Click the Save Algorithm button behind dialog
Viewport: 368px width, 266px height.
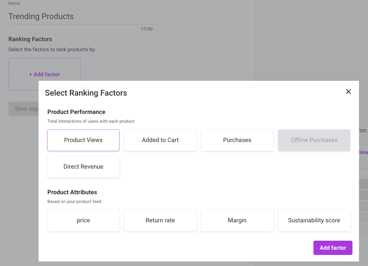point(24,109)
